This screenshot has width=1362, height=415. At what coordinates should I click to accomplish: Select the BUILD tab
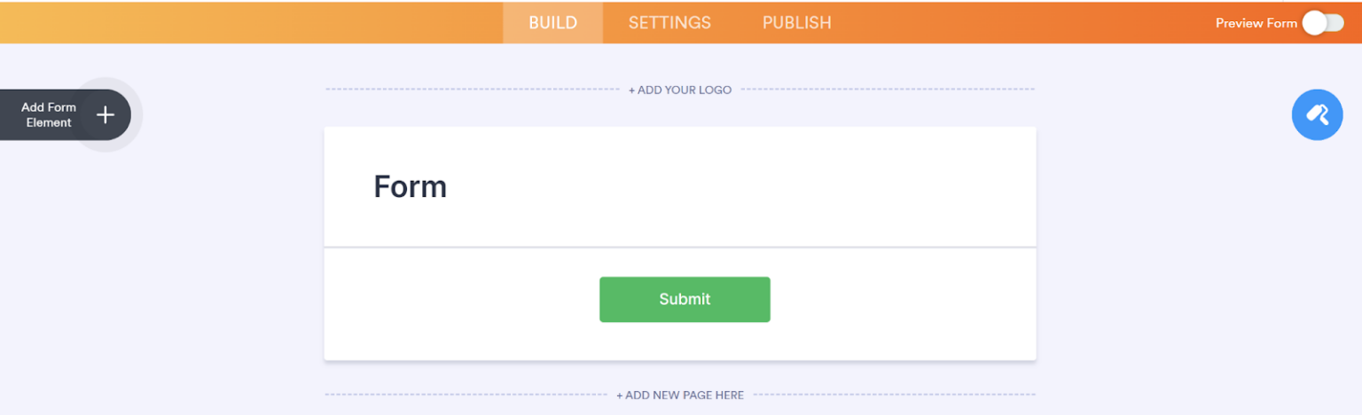point(552,23)
